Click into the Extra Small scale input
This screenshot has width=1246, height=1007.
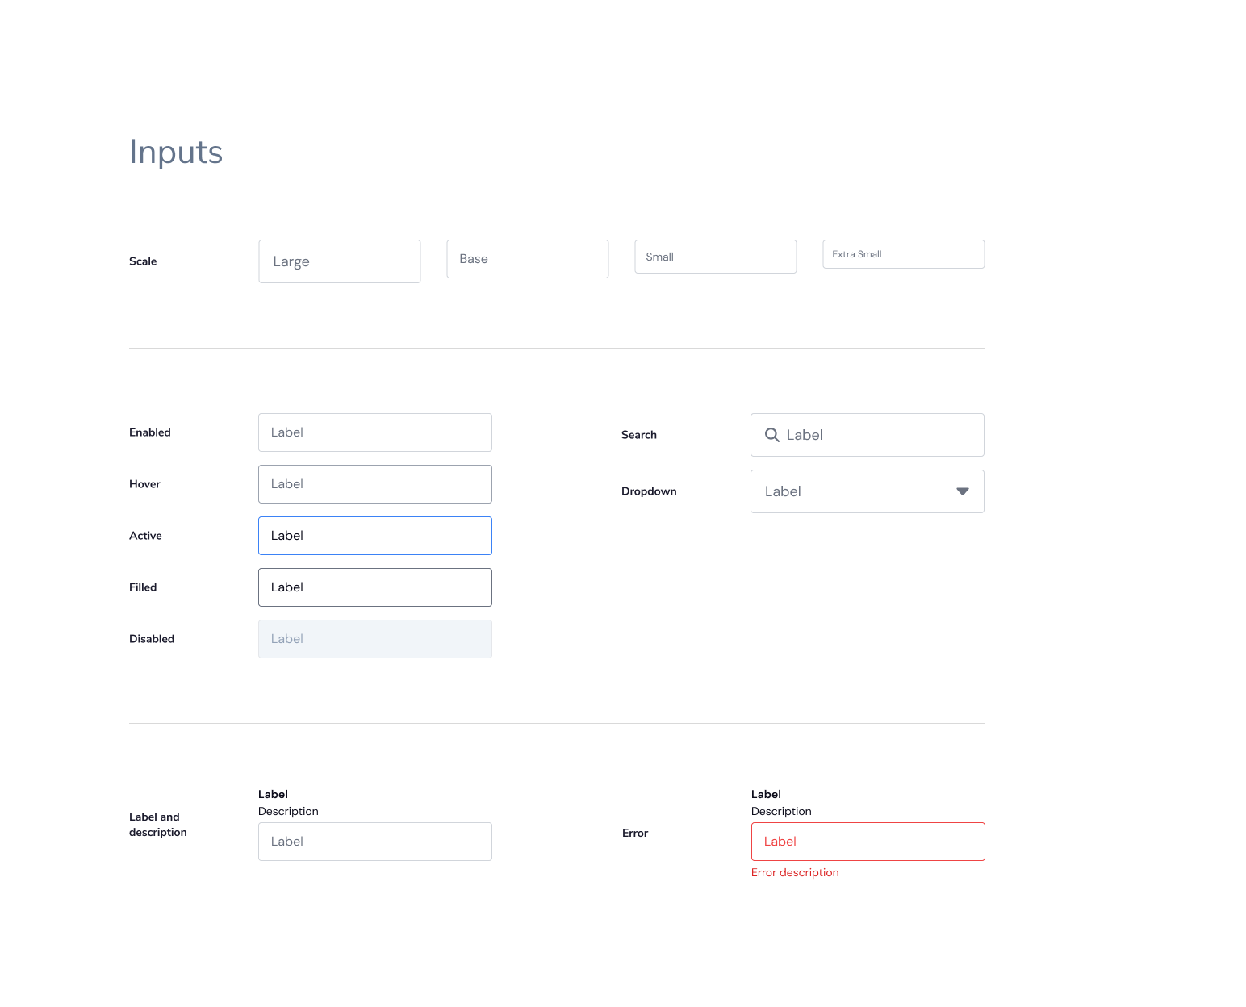[904, 254]
